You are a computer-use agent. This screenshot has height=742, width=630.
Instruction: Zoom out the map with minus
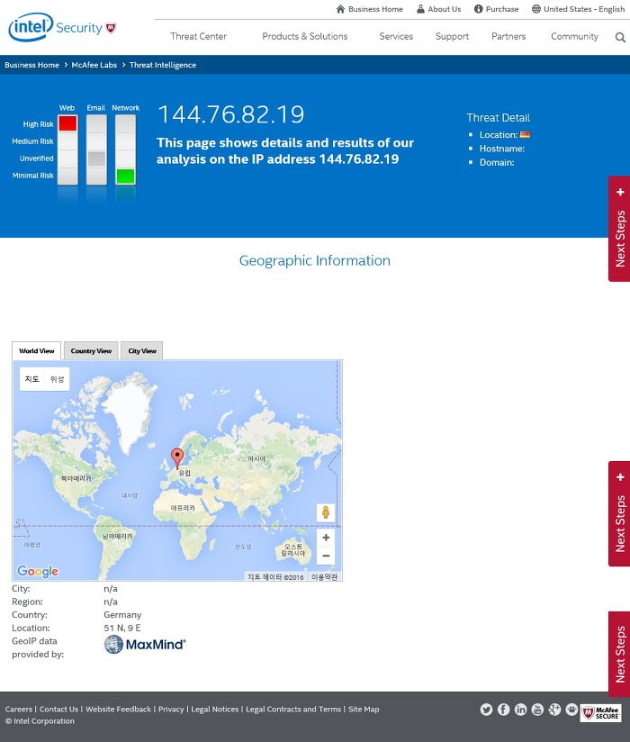pyautogui.click(x=326, y=556)
